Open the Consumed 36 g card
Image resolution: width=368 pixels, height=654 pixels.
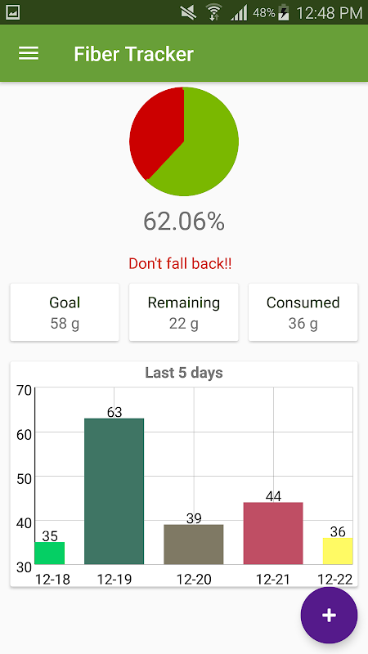click(x=303, y=312)
